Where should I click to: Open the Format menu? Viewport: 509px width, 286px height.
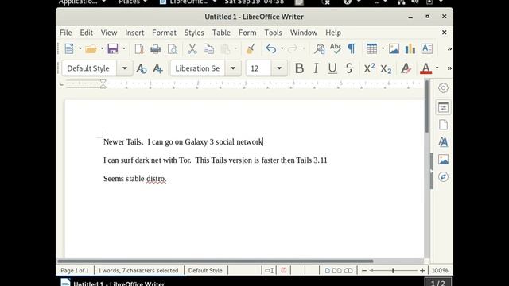165,33
